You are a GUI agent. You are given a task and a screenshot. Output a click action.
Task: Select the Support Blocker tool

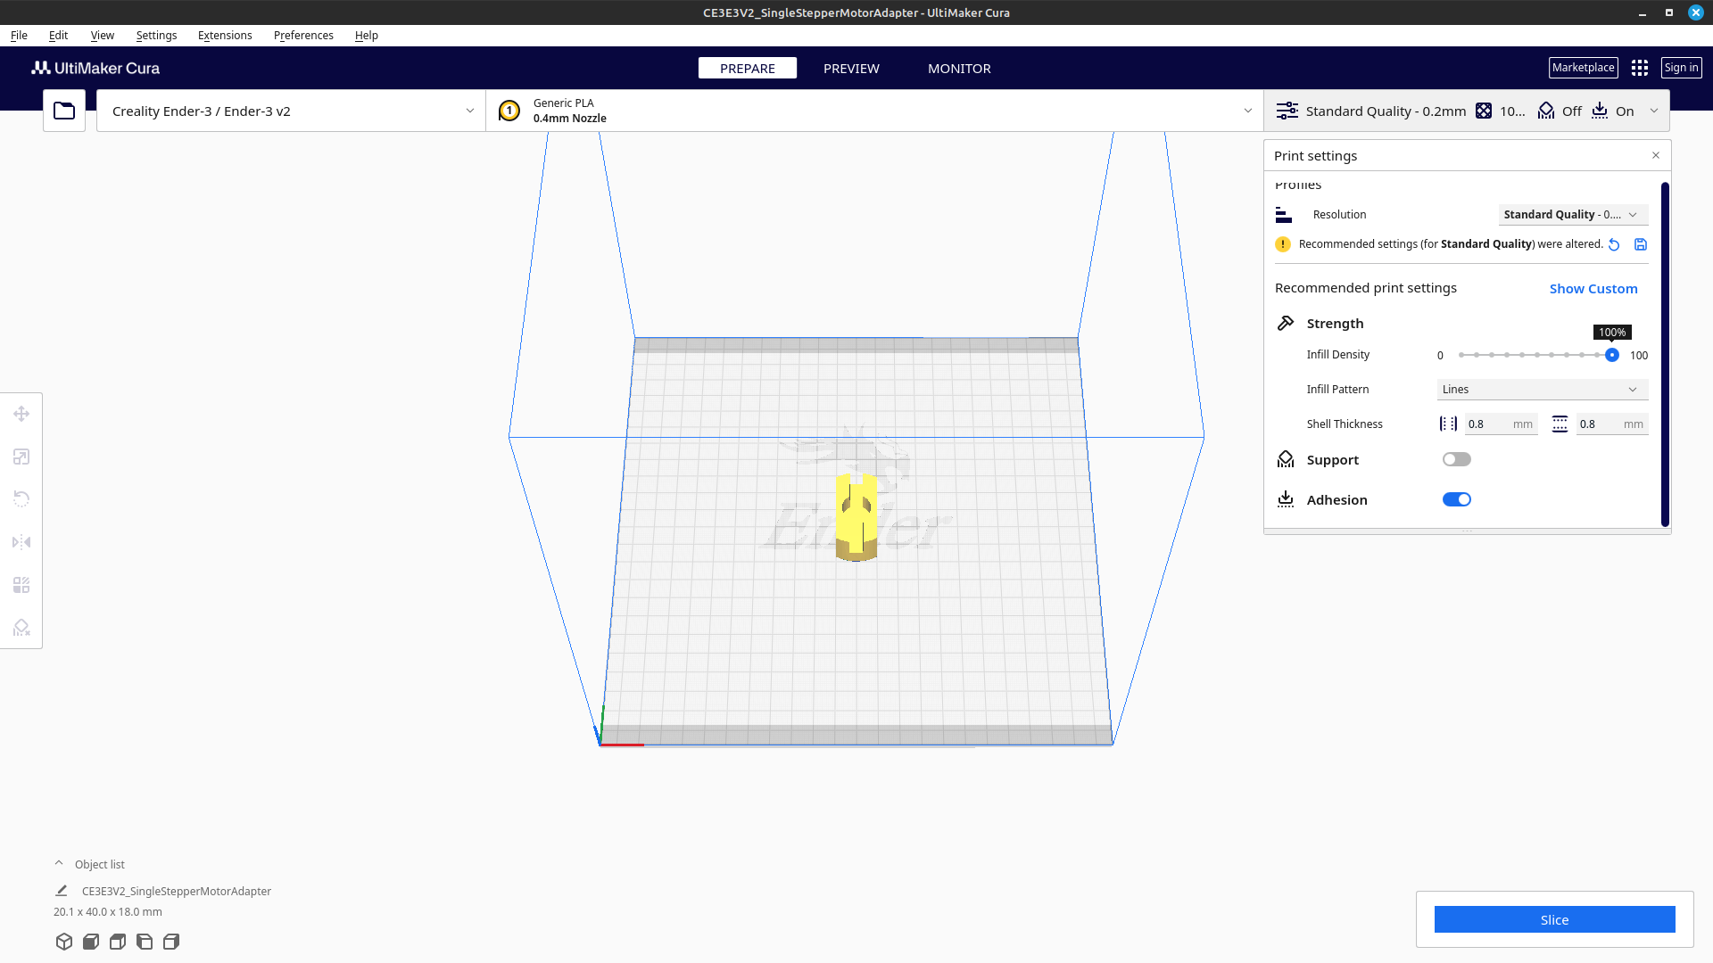pos(21,628)
